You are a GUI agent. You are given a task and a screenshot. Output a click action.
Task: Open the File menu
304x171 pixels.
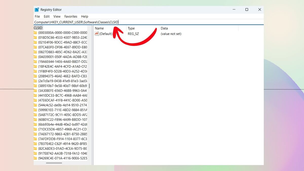(37, 16)
